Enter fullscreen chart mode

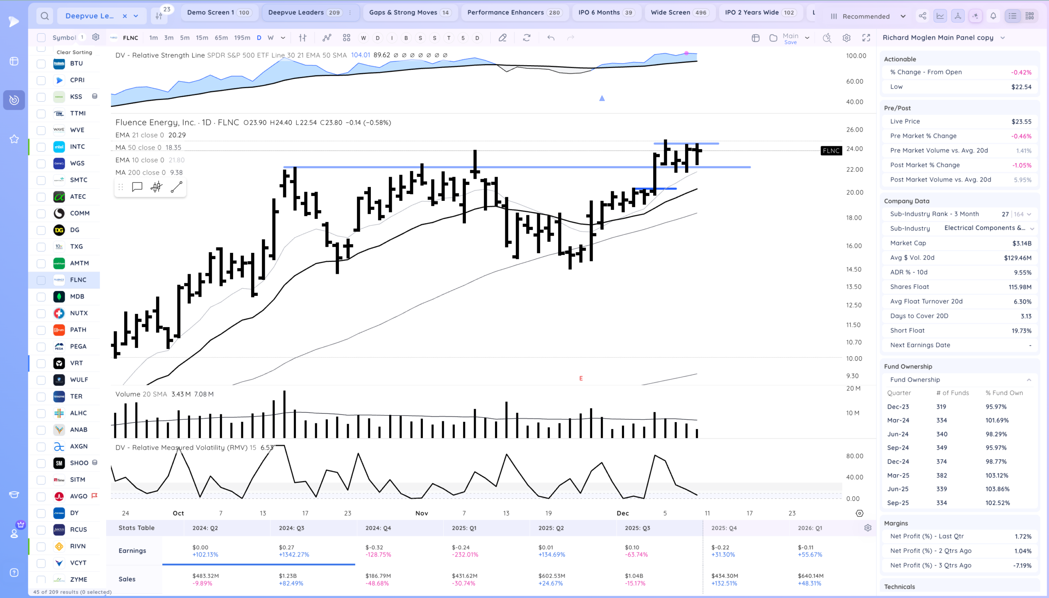866,38
